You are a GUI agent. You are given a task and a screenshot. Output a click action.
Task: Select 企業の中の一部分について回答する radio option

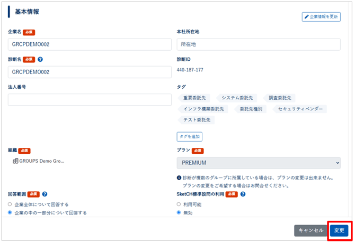pyautogui.click(x=10, y=212)
